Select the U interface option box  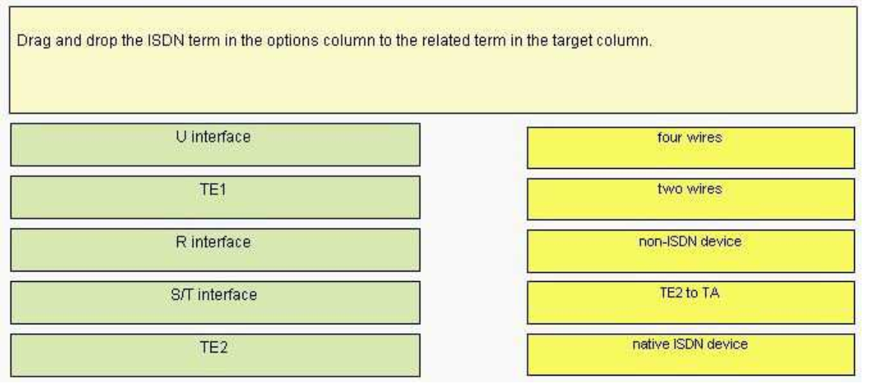point(215,144)
